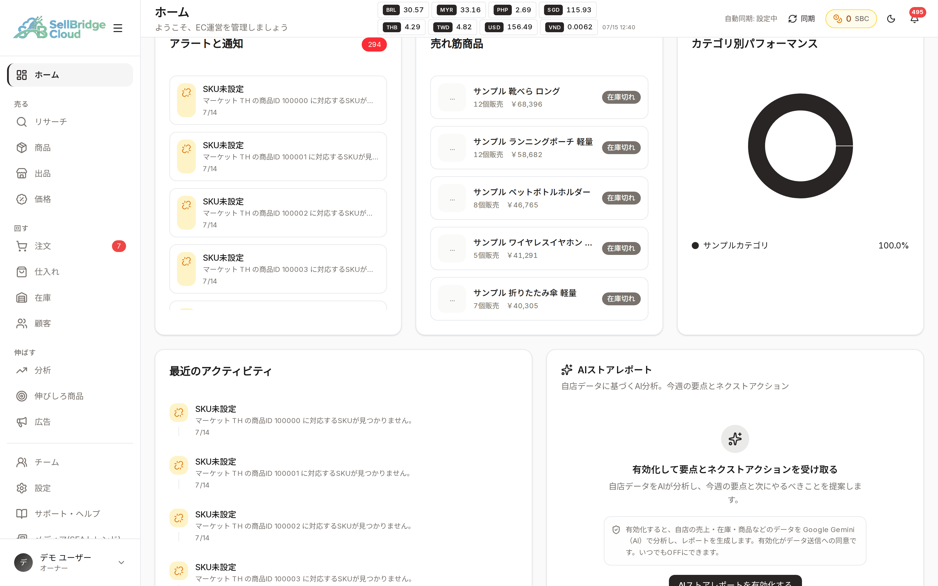
Task: Open notifications bell with 495 badge
Action: (x=915, y=18)
